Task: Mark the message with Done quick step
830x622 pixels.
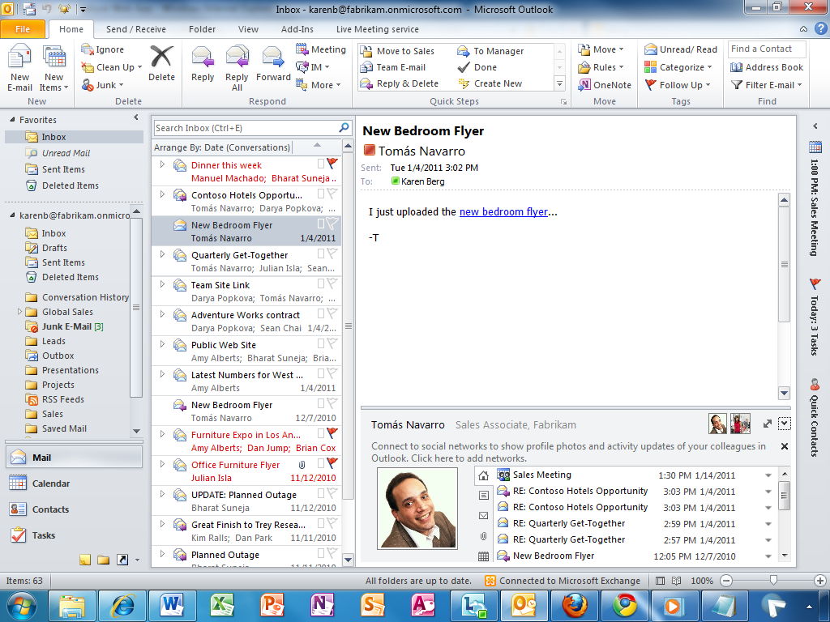Action: [x=477, y=67]
